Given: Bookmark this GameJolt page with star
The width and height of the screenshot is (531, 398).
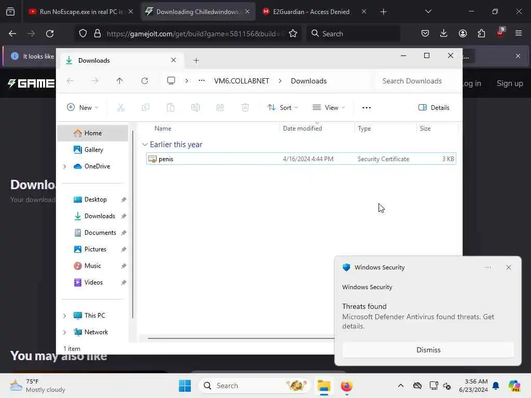Looking at the screenshot, I should tap(293, 34).
